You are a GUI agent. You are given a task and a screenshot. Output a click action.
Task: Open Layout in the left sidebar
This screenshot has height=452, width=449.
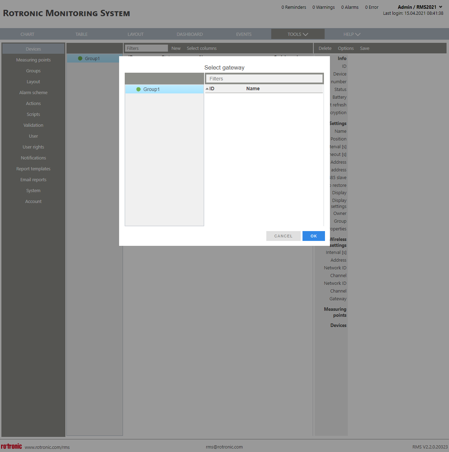(x=33, y=81)
